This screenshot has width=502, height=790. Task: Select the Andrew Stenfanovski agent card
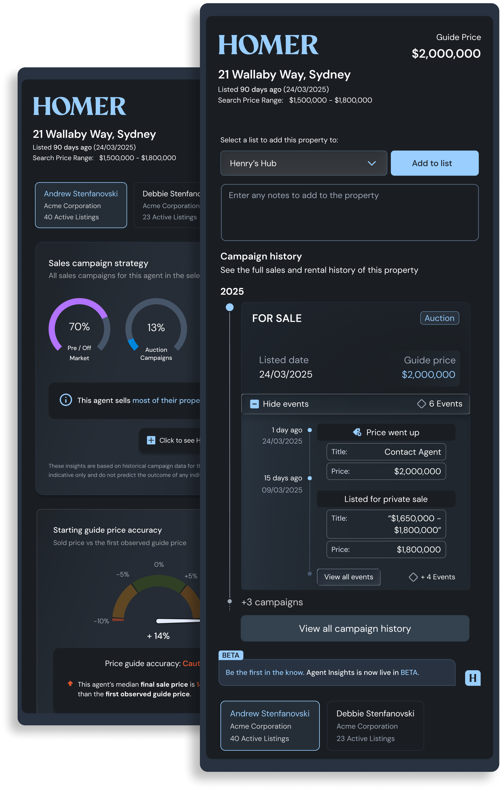[x=270, y=726]
